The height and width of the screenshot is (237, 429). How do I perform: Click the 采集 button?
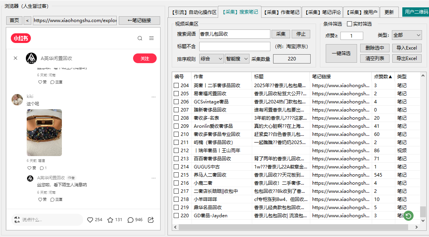281,34
